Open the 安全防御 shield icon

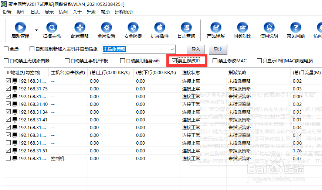click(x=133, y=27)
